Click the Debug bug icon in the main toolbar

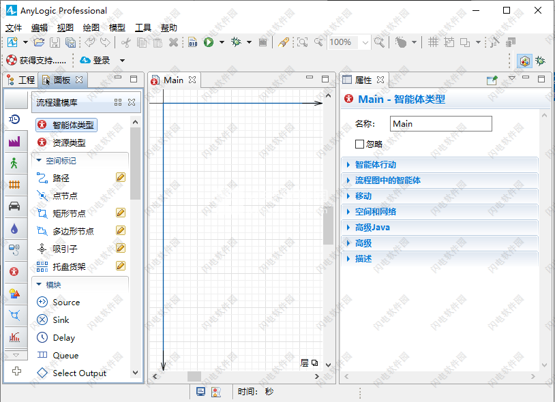tap(236, 42)
